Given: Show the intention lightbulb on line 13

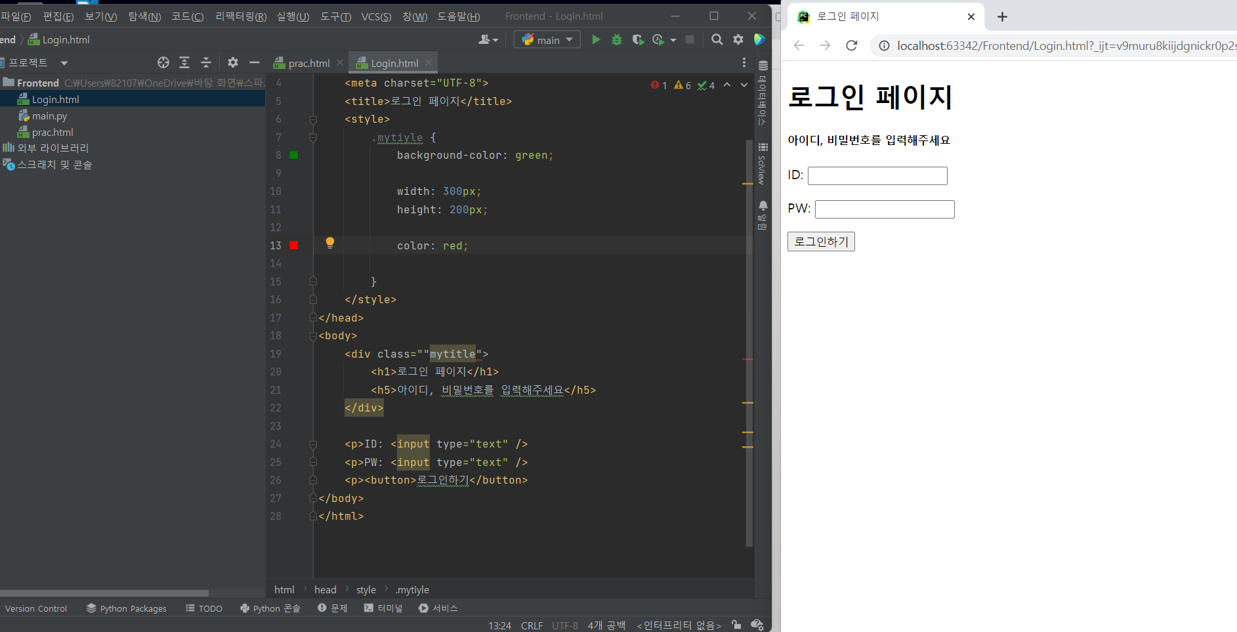Looking at the screenshot, I should point(330,243).
